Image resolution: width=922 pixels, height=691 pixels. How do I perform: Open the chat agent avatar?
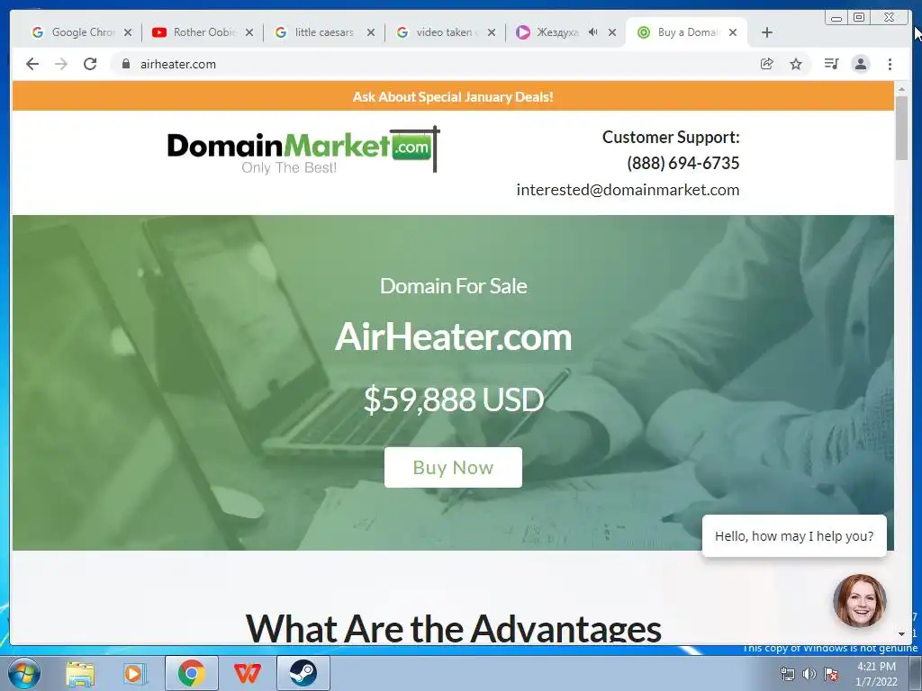point(860,600)
